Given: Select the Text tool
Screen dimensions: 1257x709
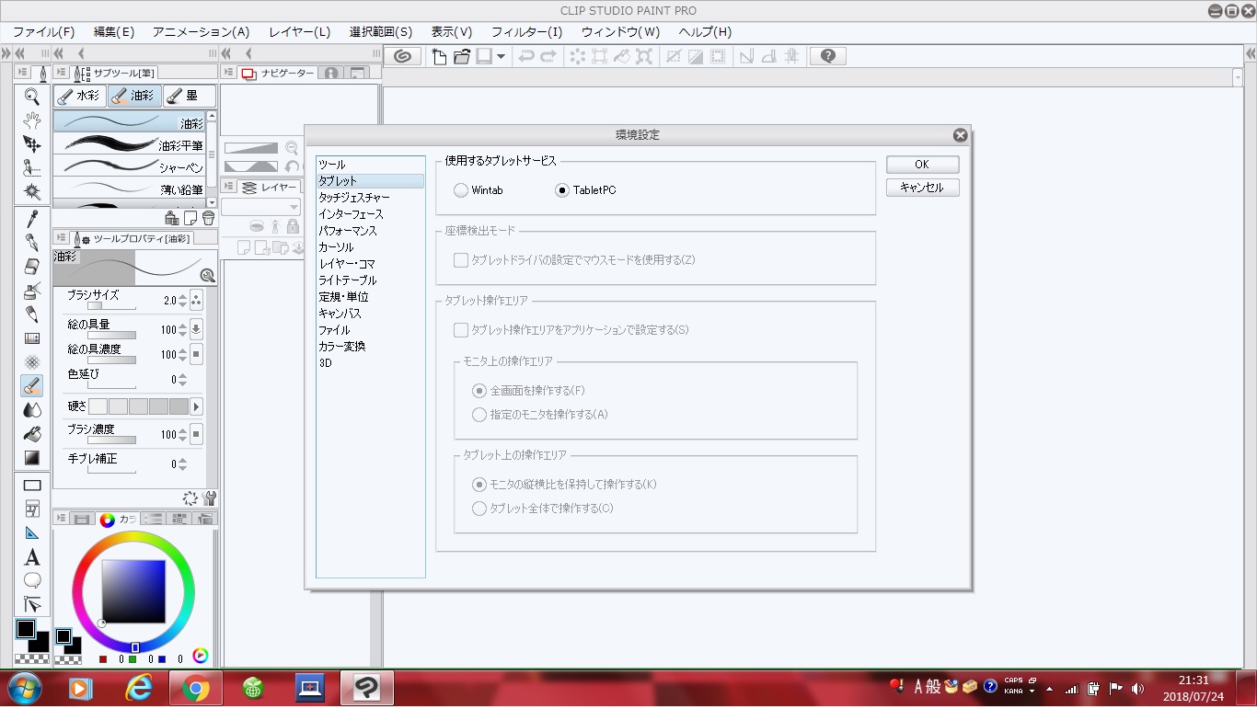Looking at the screenshot, I should (32, 557).
